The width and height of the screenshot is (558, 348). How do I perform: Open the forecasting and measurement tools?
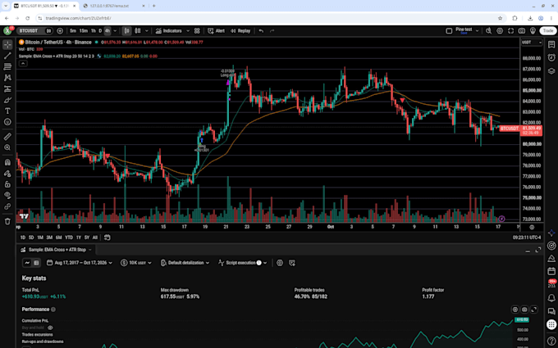pos(7,88)
